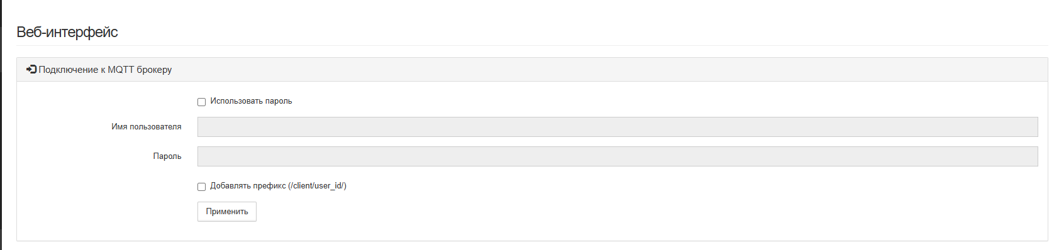1059x250 pixels.
Task: Tick the Добавлять префикс checkbox
Action: click(201, 187)
